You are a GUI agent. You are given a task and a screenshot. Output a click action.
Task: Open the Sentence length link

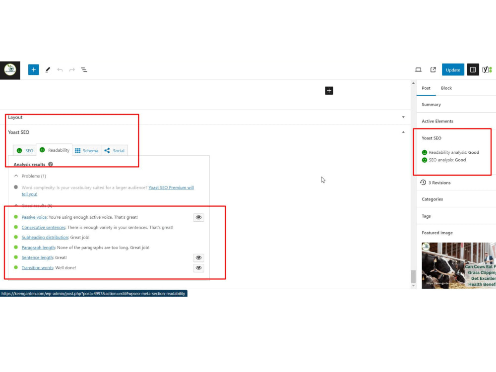point(37,258)
